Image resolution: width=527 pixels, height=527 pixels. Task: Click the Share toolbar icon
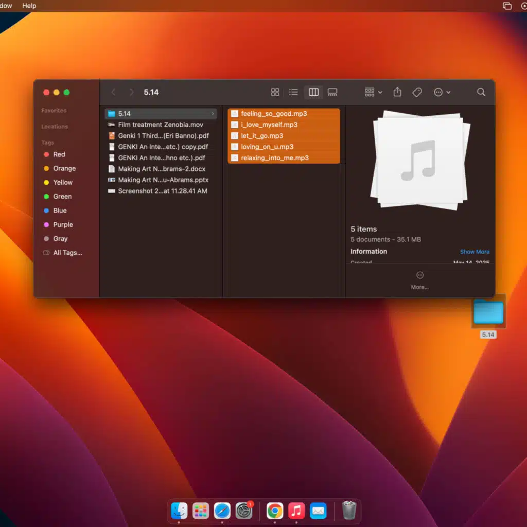(x=397, y=92)
